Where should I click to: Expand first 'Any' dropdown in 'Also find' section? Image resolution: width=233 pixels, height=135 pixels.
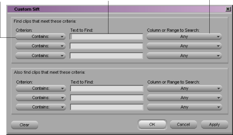pyautogui.click(x=184, y=88)
